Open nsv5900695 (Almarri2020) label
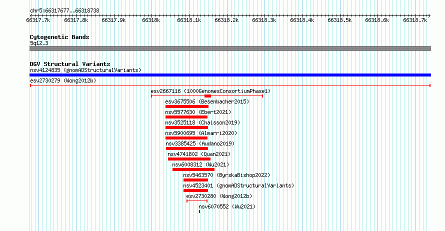Image resolution: width=445 pixels, height=231 pixels. 201,133
